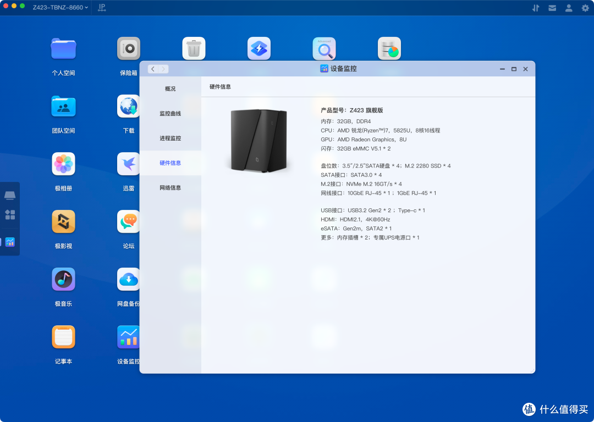594x422 pixels.
Task: Launch the 迅雷 bird icon app
Action: click(128, 164)
